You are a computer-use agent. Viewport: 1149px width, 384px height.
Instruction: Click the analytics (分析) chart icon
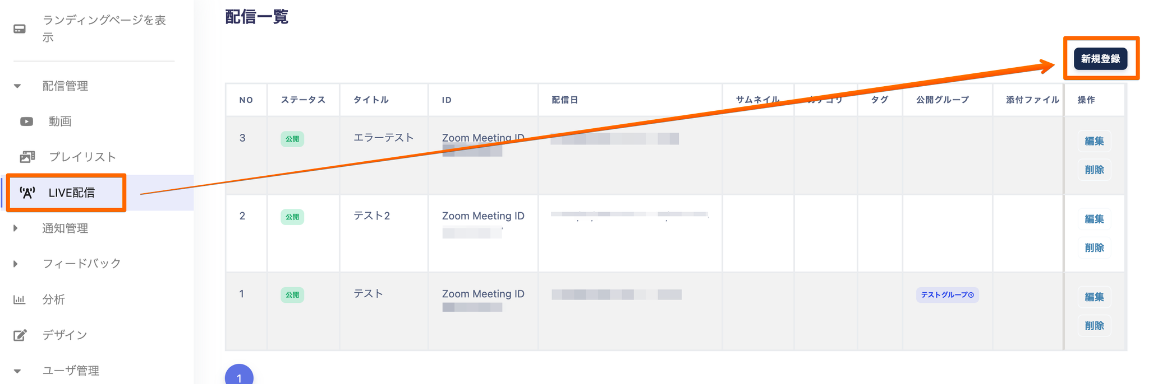pyautogui.click(x=20, y=299)
